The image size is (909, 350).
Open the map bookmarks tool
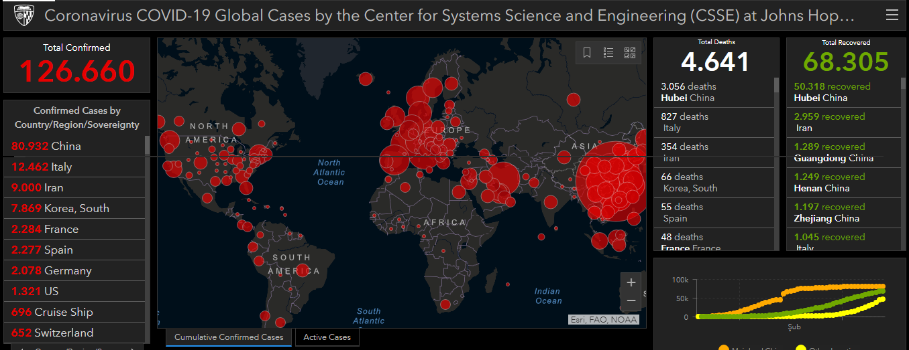[587, 53]
